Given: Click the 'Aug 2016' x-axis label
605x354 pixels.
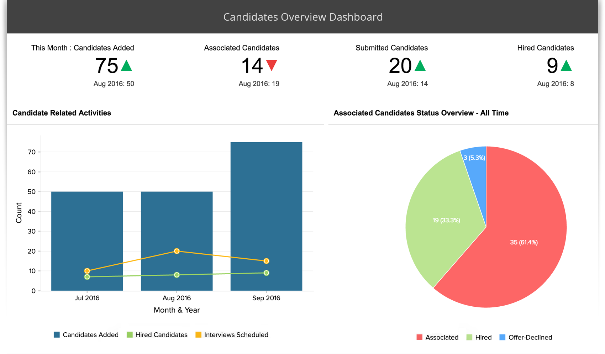Looking at the screenshot, I should [x=177, y=298].
